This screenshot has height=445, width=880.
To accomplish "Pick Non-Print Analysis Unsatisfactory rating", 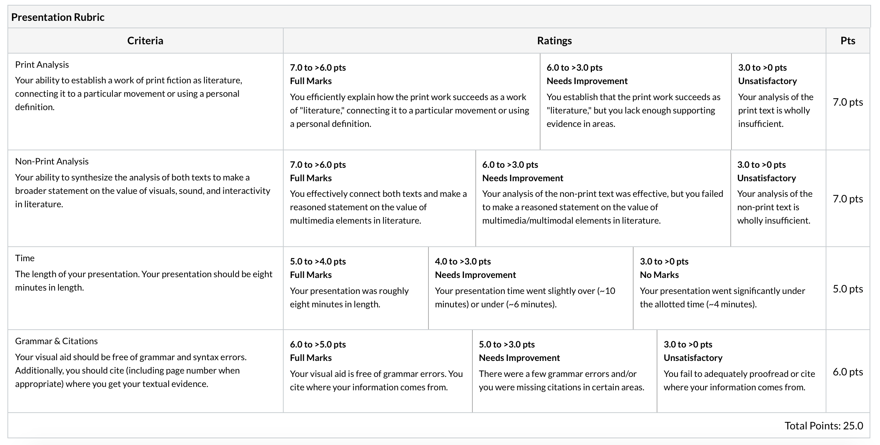I will tap(778, 198).
